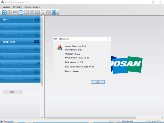Click the Copyright (C) 2013 text

pos(74,50)
